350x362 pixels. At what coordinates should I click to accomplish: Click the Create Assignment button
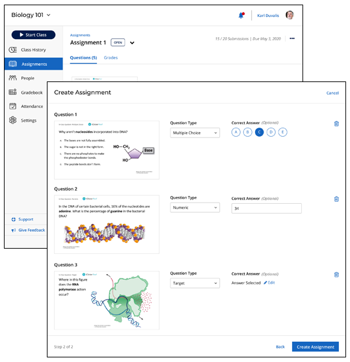click(x=316, y=347)
